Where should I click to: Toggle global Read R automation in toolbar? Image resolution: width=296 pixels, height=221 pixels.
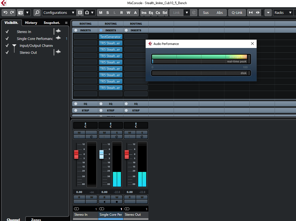pyautogui.click(x=122, y=13)
